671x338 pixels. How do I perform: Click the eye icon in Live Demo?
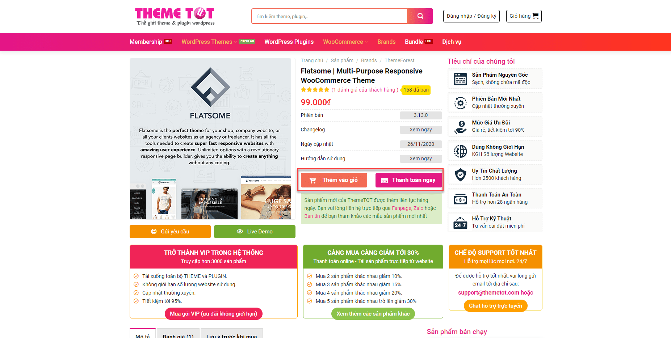click(240, 232)
